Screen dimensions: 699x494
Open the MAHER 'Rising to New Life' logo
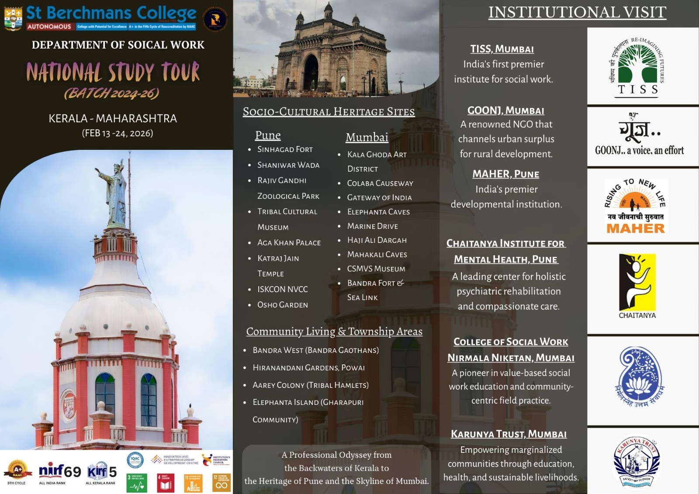pos(636,206)
